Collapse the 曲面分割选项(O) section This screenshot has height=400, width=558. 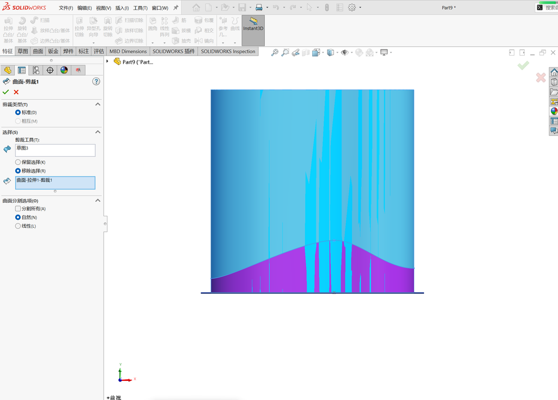coord(98,201)
